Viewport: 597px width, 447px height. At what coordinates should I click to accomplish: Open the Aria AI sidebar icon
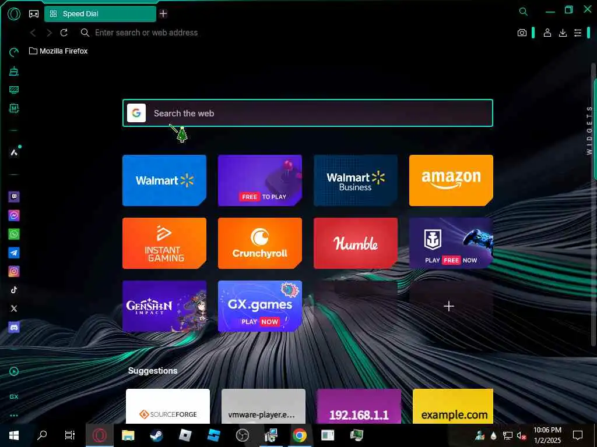[14, 152]
